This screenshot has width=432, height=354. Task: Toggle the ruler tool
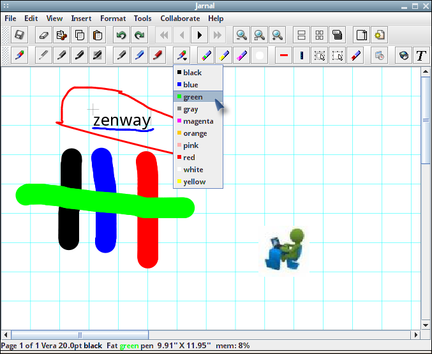pos(302,55)
